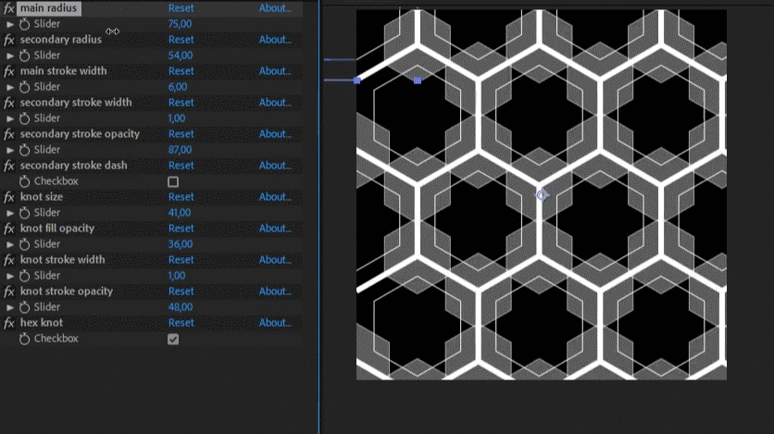Open About for main radius

(x=275, y=8)
